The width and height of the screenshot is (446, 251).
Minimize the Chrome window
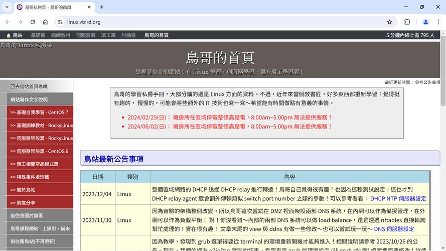[406, 7]
